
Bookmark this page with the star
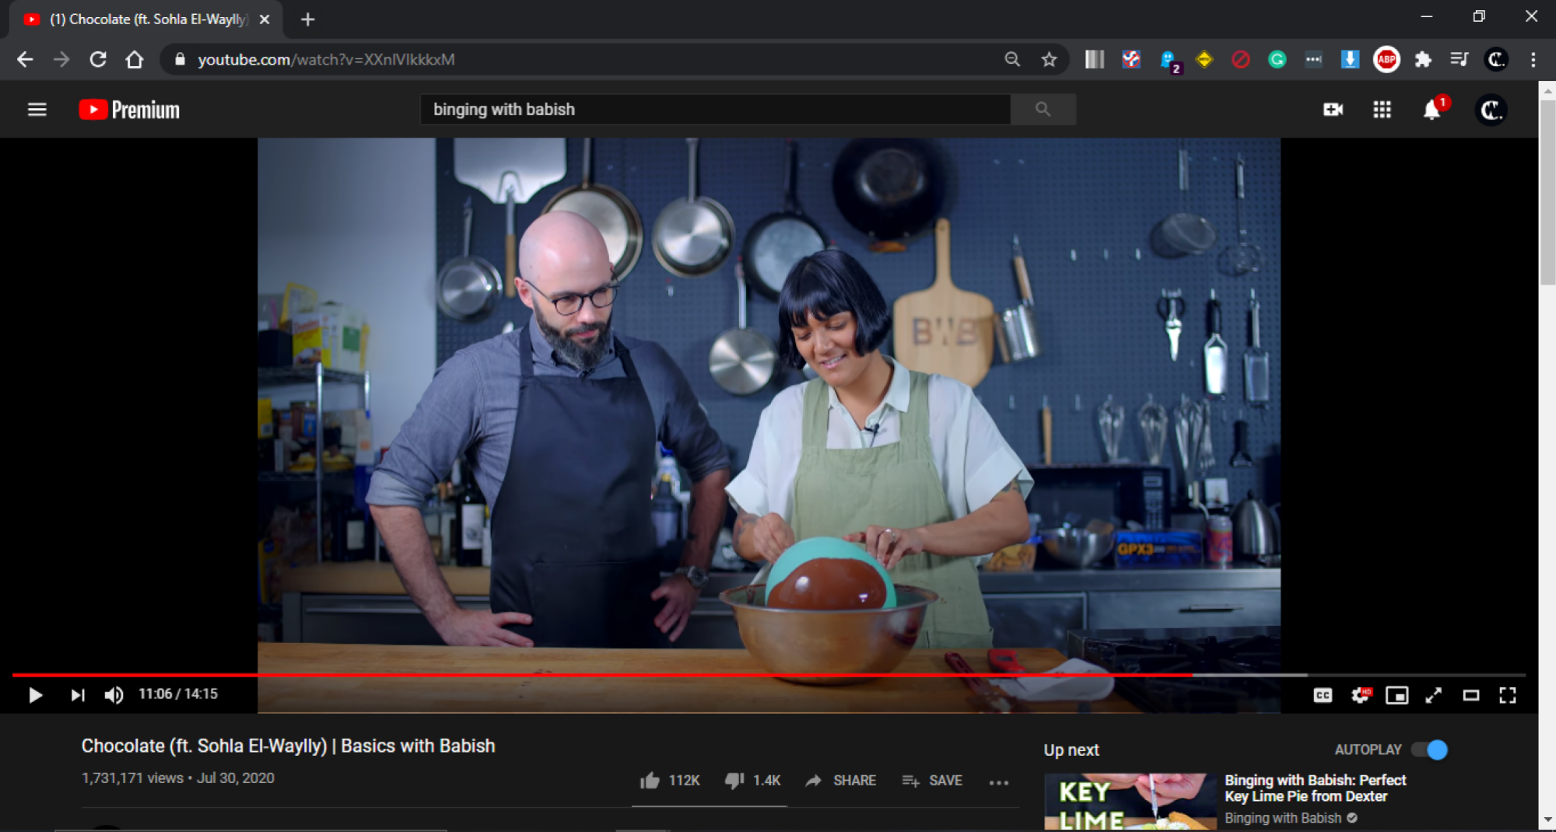pyautogui.click(x=1049, y=59)
